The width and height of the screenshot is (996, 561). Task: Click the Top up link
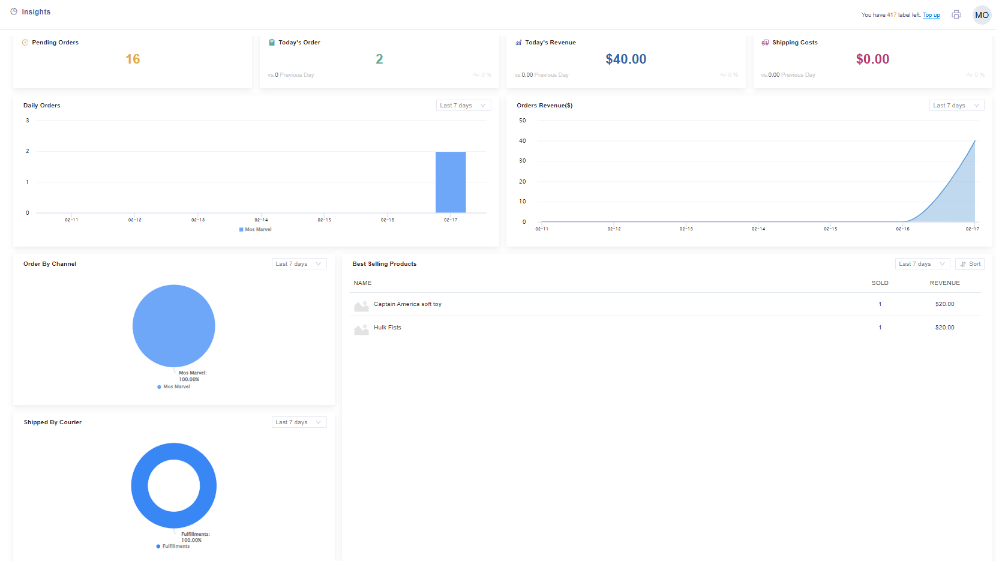(931, 15)
